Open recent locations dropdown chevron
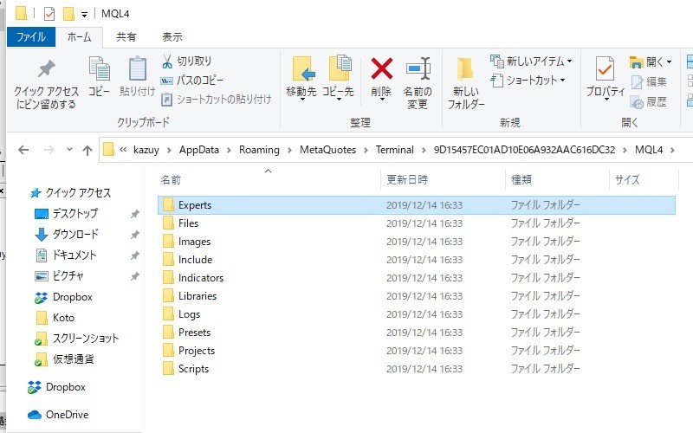693x433 pixels. [69, 150]
